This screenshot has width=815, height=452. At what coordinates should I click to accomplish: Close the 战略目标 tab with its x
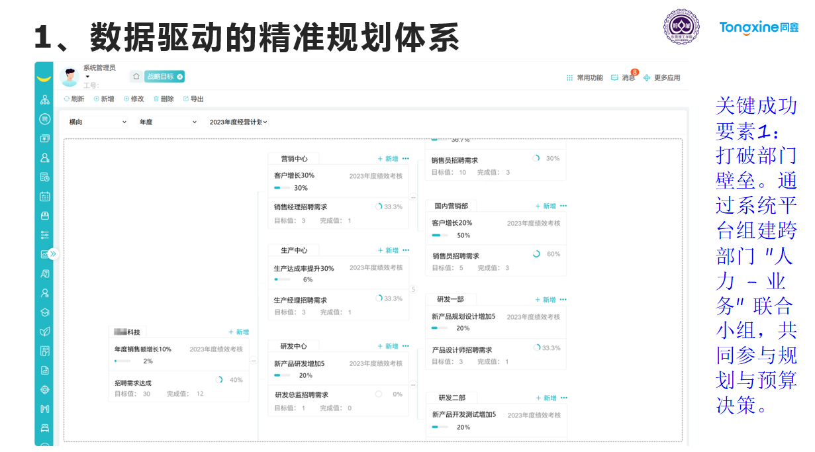[x=179, y=77]
